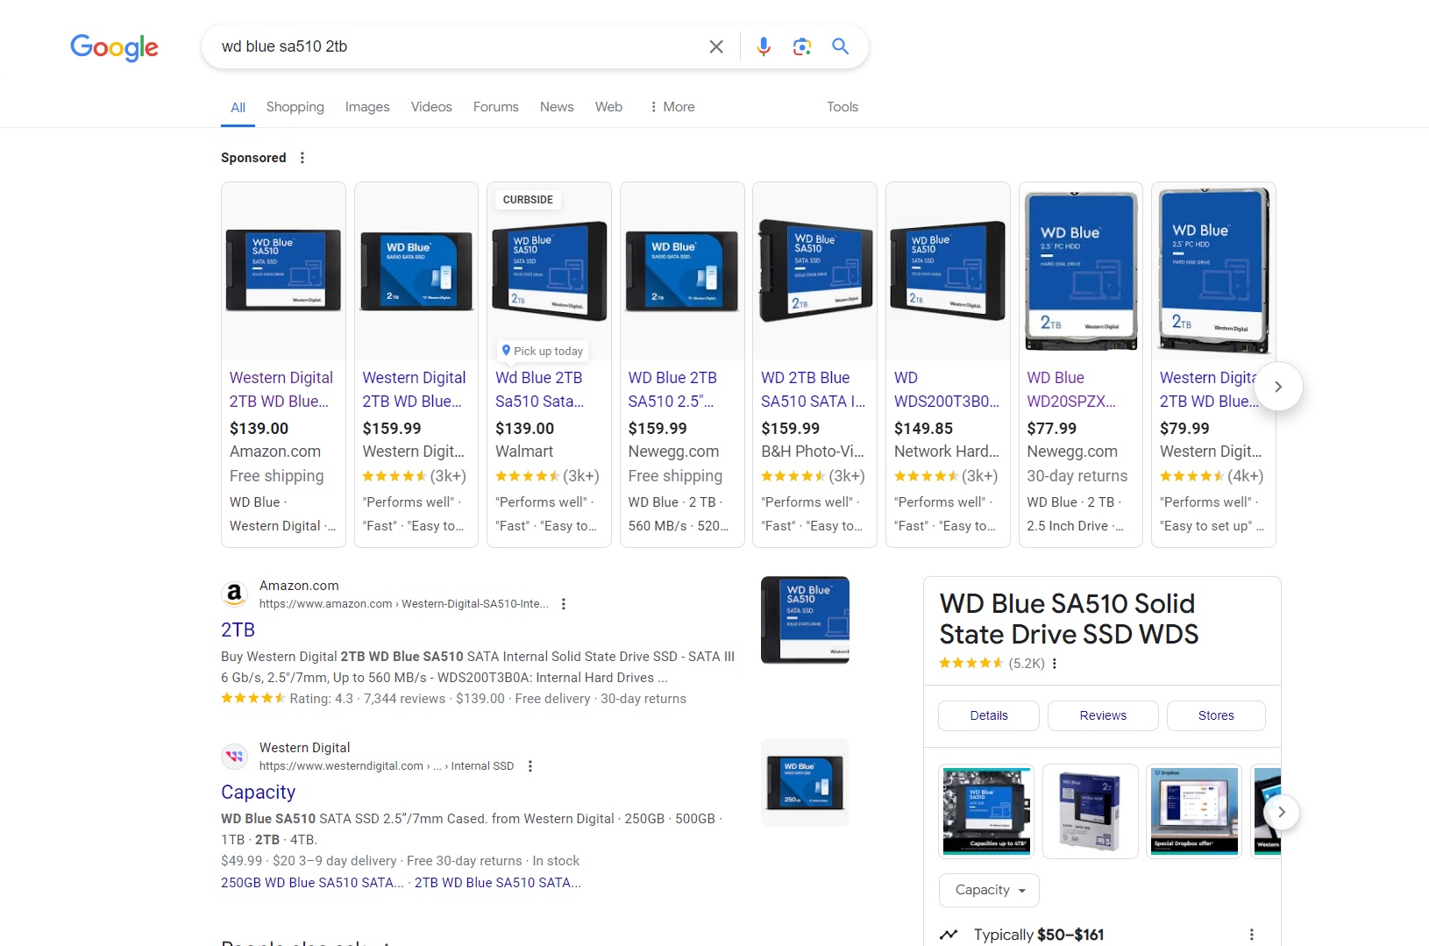The image size is (1429, 946).
Task: Click the search input field
Action: click(456, 46)
